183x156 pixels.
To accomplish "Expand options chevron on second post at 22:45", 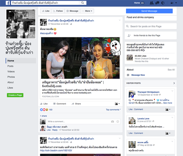I will [120, 138].
